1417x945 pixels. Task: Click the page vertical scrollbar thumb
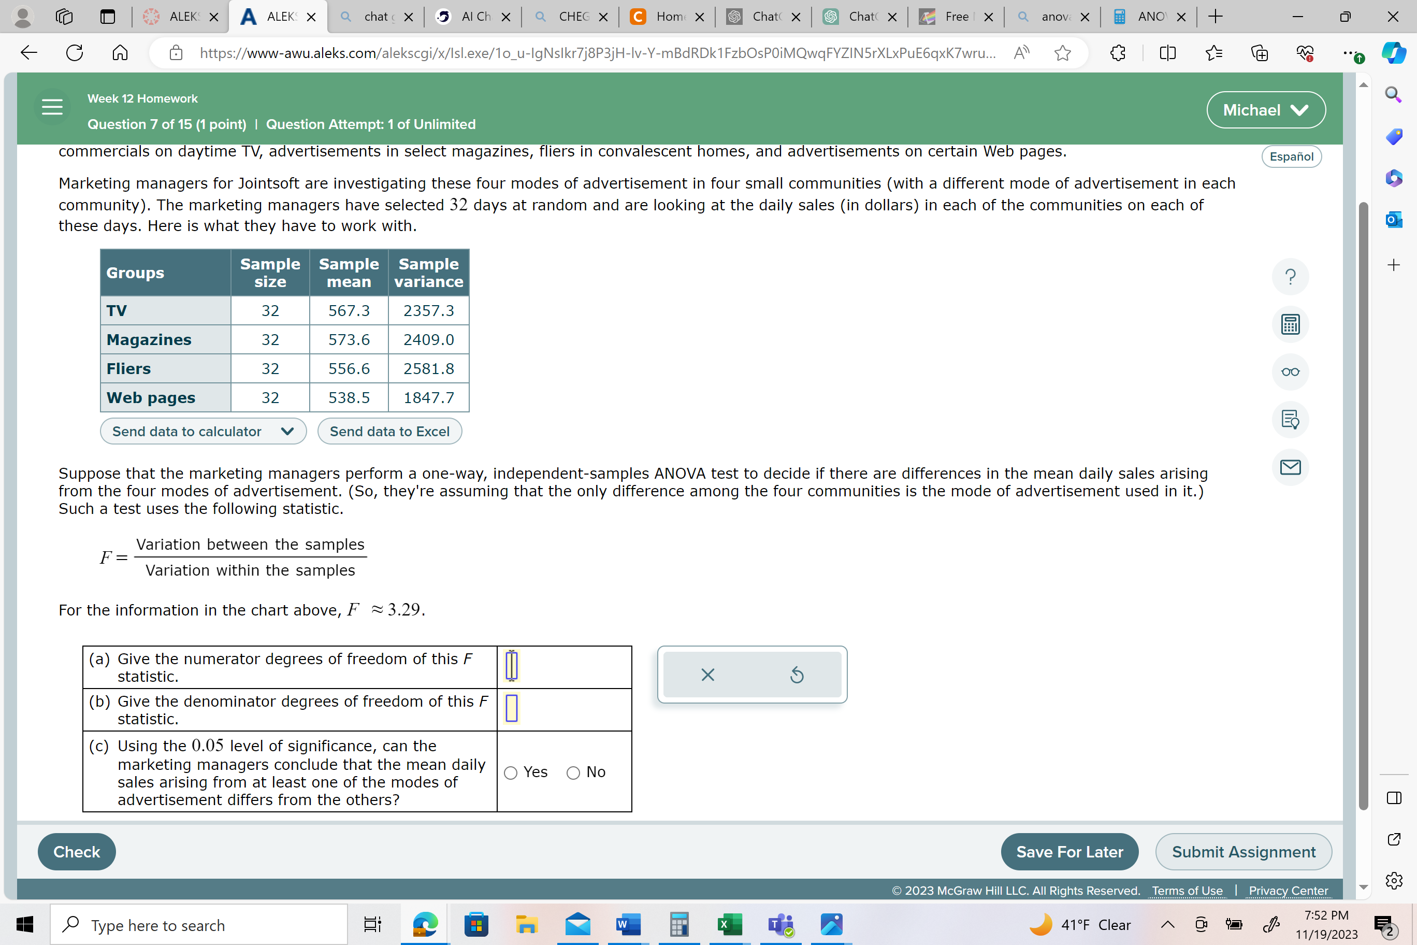click(x=1364, y=506)
